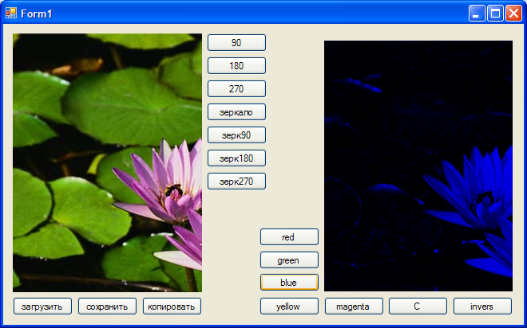Click the 90 rotation button

coord(236,42)
